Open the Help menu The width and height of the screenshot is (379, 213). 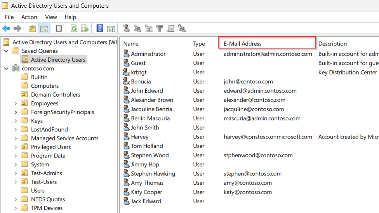[x=70, y=17]
